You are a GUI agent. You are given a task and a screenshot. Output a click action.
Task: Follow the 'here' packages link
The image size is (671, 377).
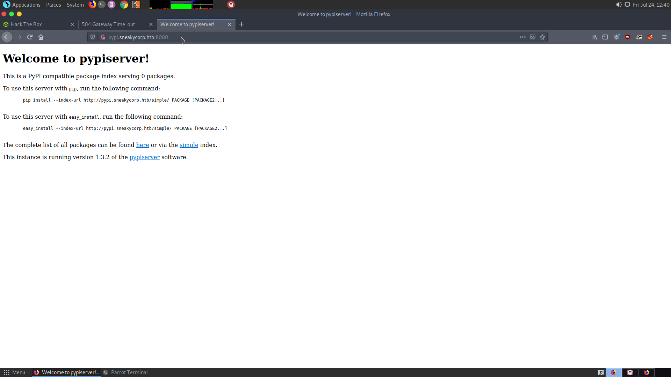pyautogui.click(x=143, y=145)
